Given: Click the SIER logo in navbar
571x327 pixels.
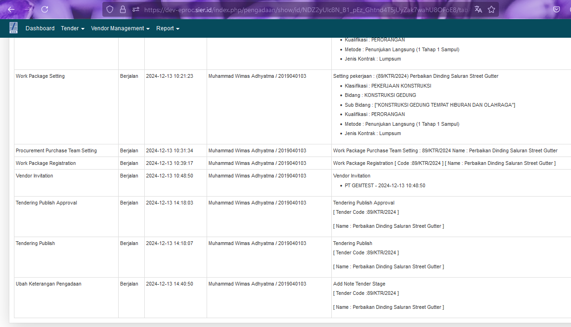Looking at the screenshot, I should pos(13,28).
